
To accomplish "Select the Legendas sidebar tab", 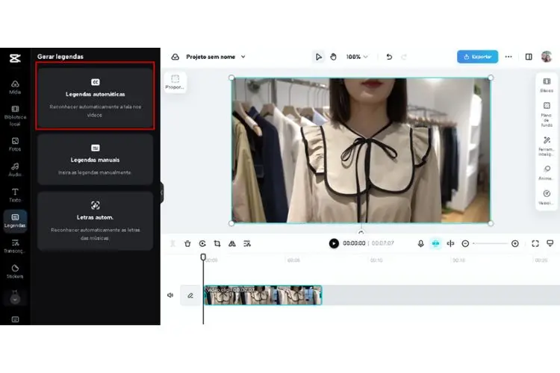I will pos(15,221).
